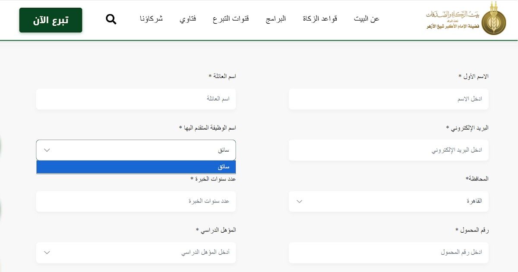Collapse the job title dropdown arrow

pyautogui.click(x=47, y=150)
